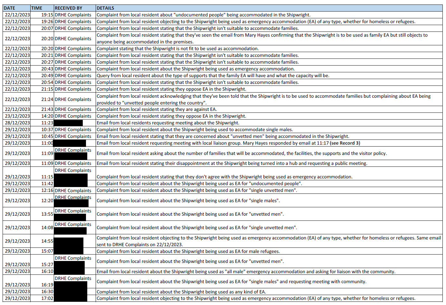Image resolution: width=446 pixels, height=305 pixels.
Task: Select the 19:26 time cell
Action: tap(42, 22)
